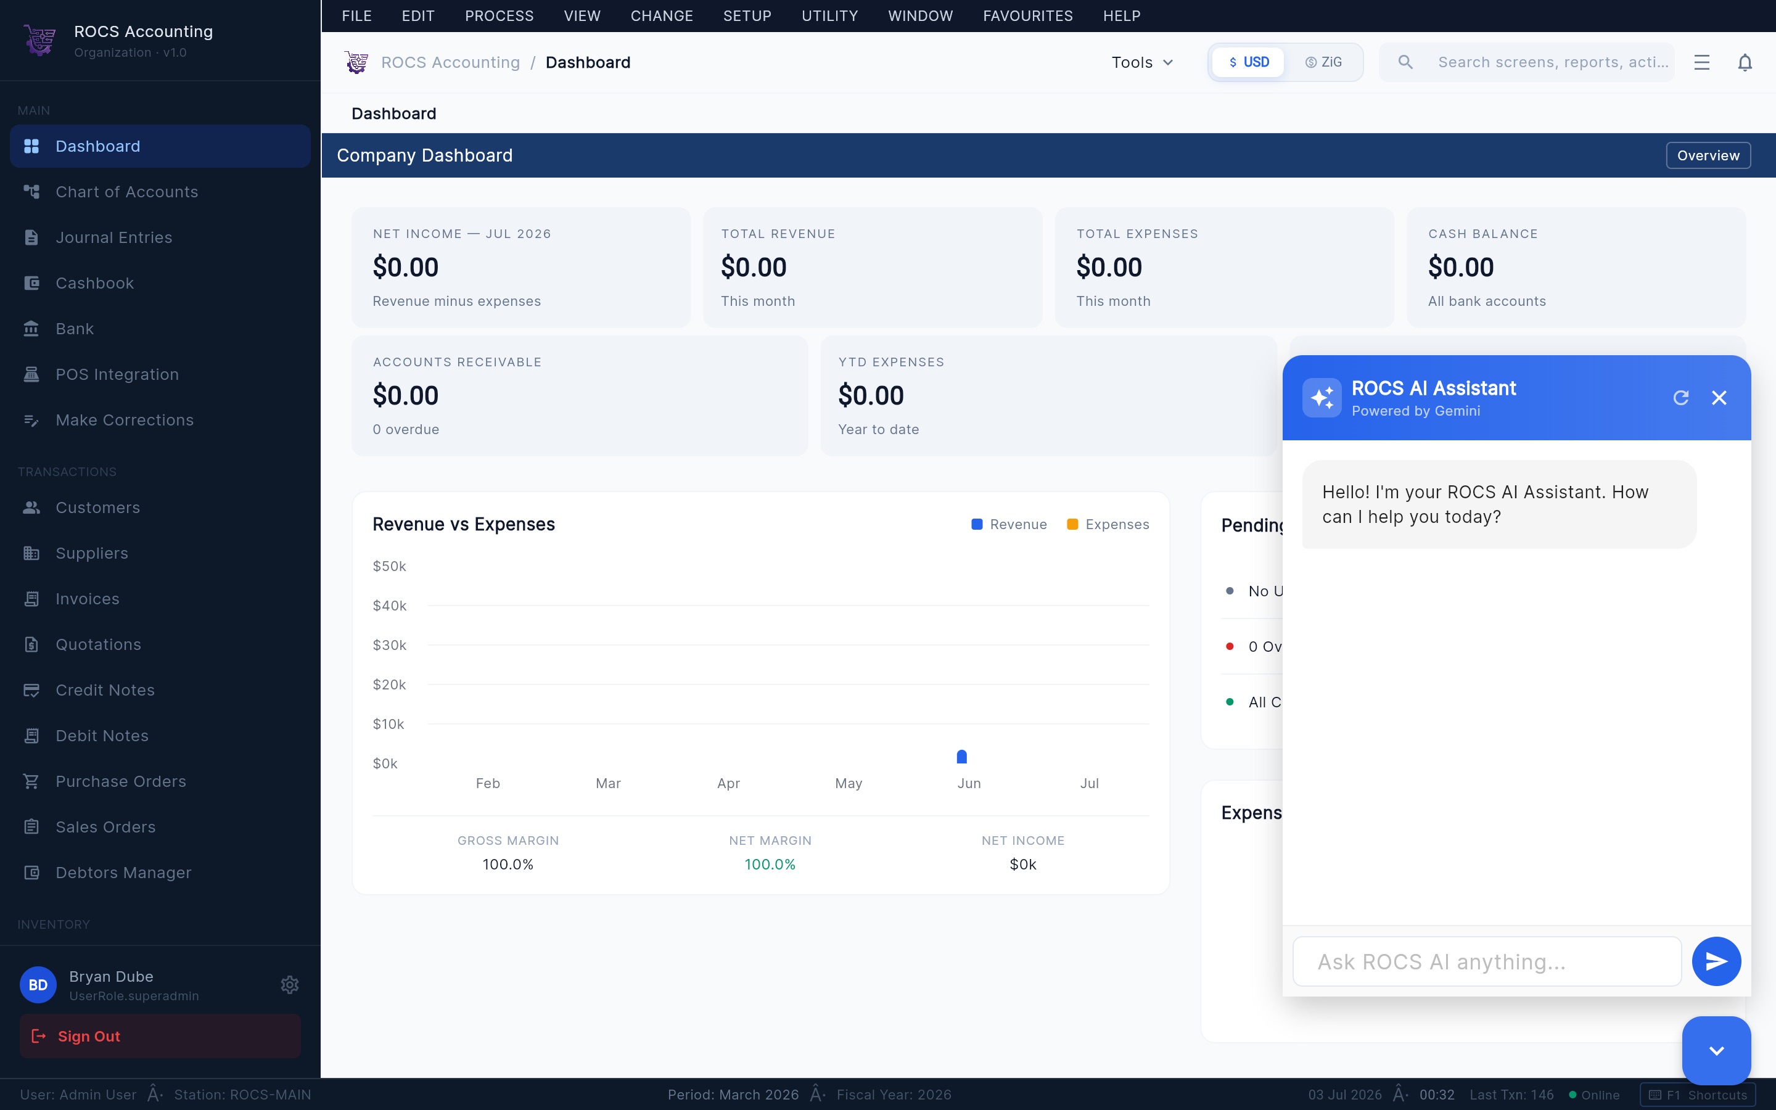Open the PROCESS menu
The width and height of the screenshot is (1776, 1110).
[x=499, y=15]
